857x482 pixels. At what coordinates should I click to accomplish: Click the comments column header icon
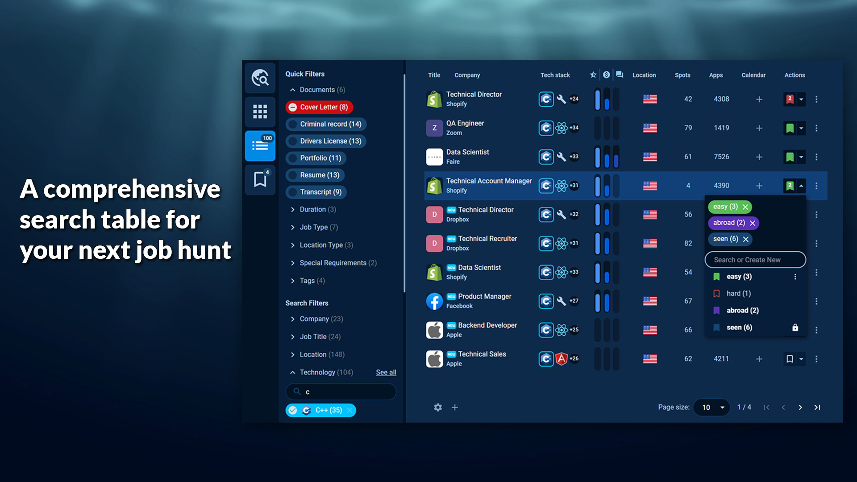coord(620,75)
